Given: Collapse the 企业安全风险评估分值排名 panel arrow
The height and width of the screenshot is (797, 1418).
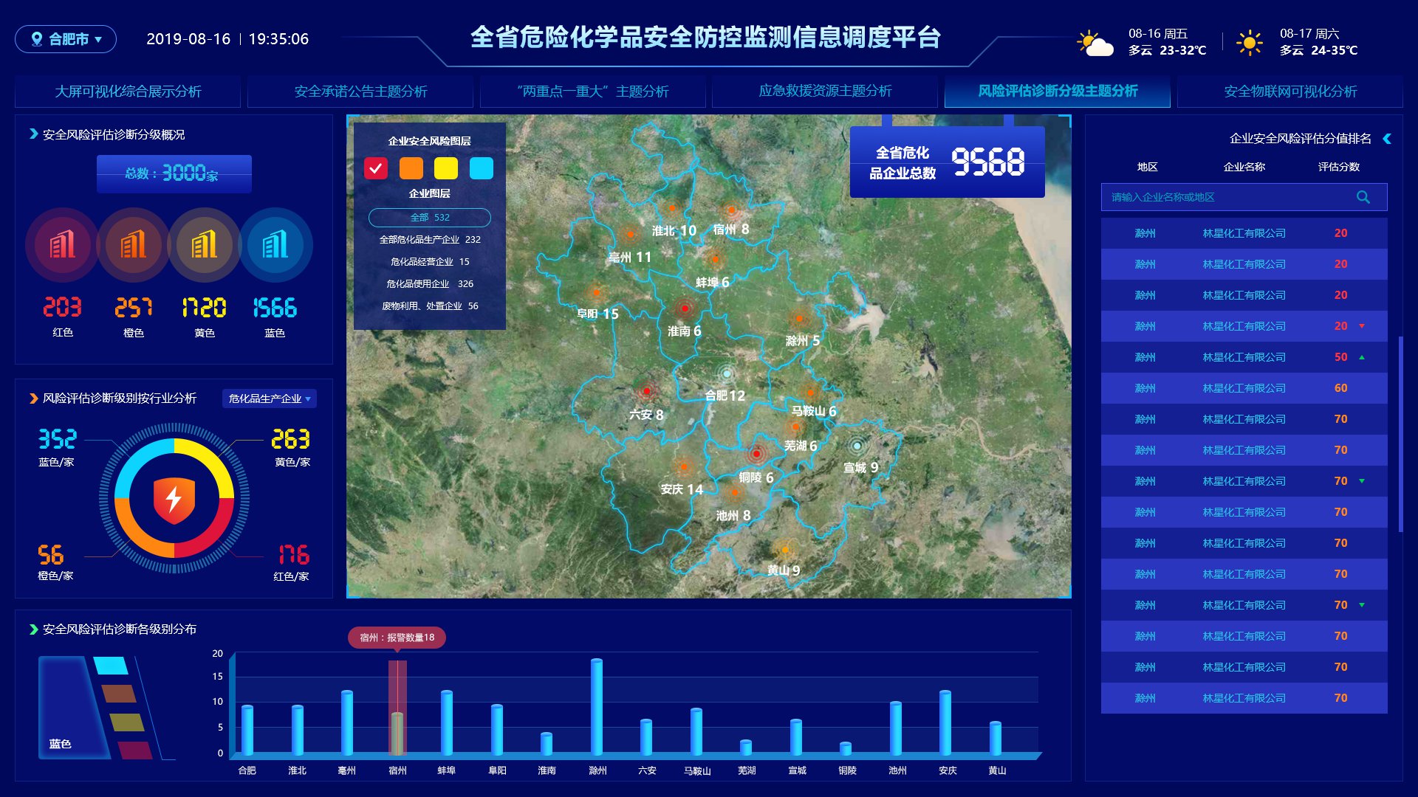Looking at the screenshot, I should click(x=1387, y=139).
